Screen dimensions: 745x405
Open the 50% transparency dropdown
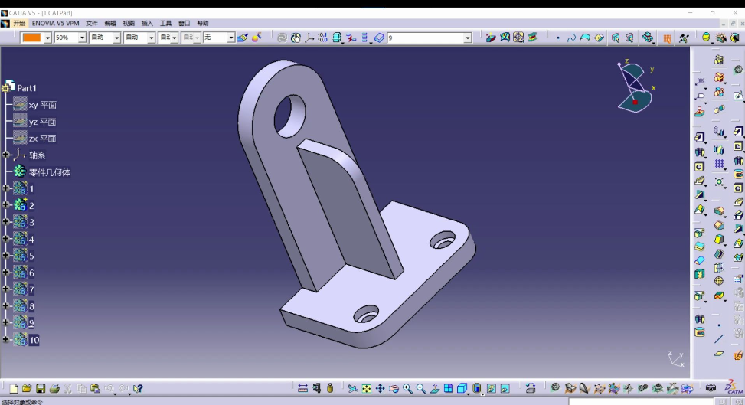82,38
